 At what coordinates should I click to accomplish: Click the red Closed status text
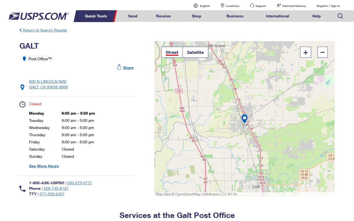coord(35,104)
